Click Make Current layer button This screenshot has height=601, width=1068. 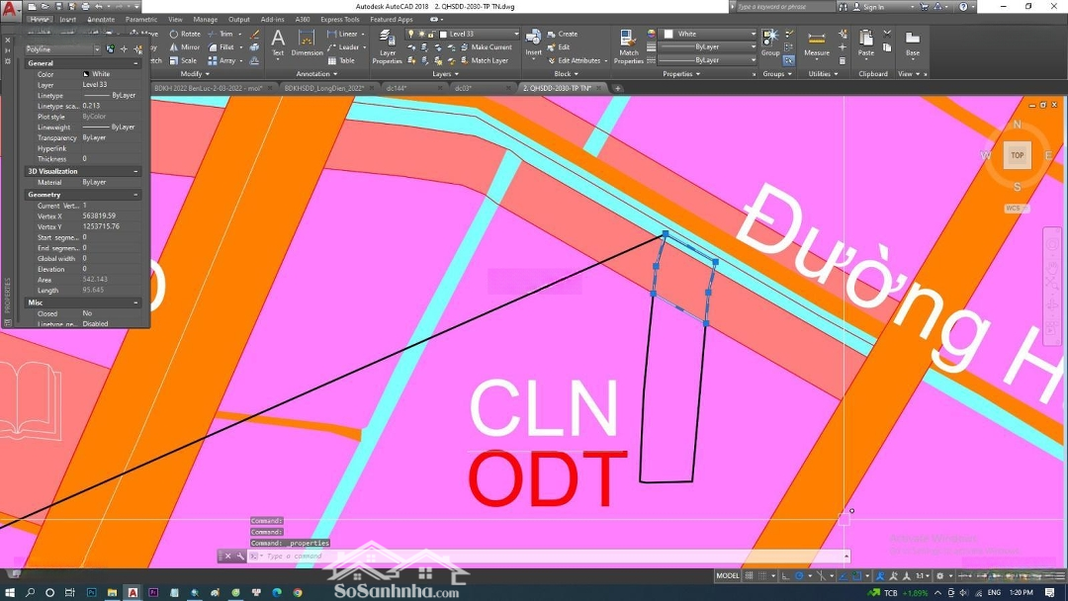pyautogui.click(x=485, y=47)
